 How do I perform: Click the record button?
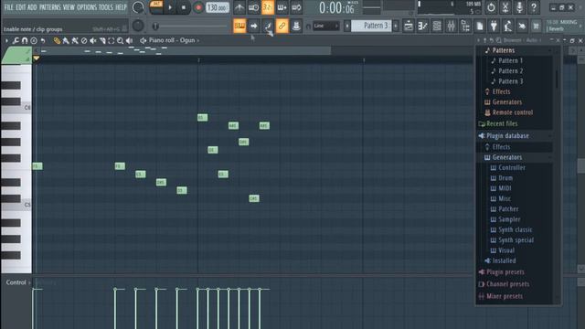point(198,7)
